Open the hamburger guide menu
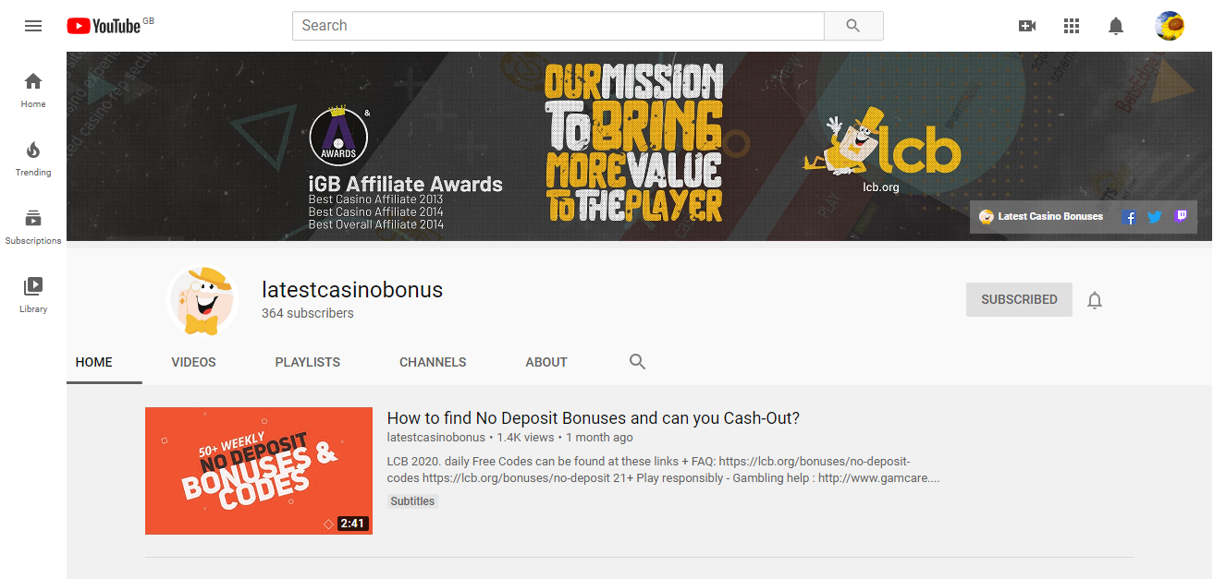1226x579 pixels. coord(33,26)
